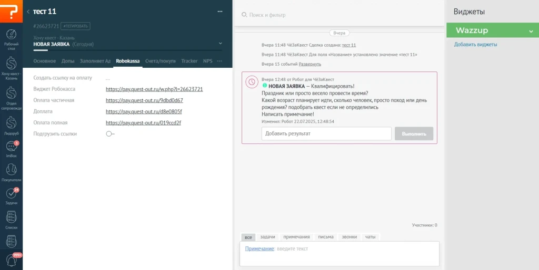
Task: Filter feed by письма
Action: [x=325, y=237]
